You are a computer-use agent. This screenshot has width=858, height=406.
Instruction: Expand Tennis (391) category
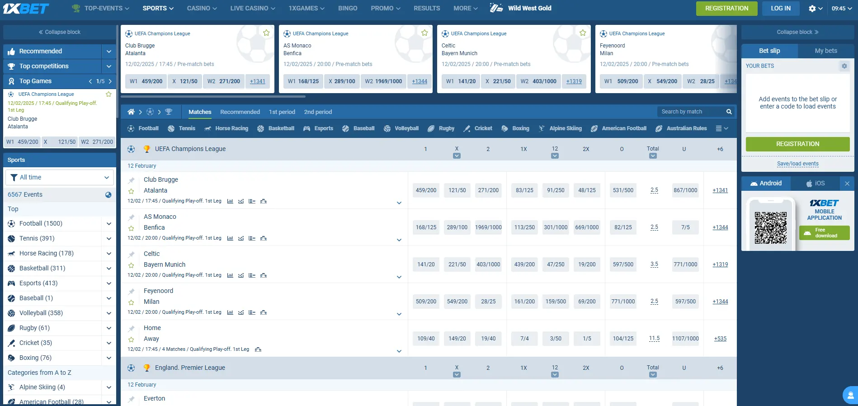pyautogui.click(x=109, y=238)
